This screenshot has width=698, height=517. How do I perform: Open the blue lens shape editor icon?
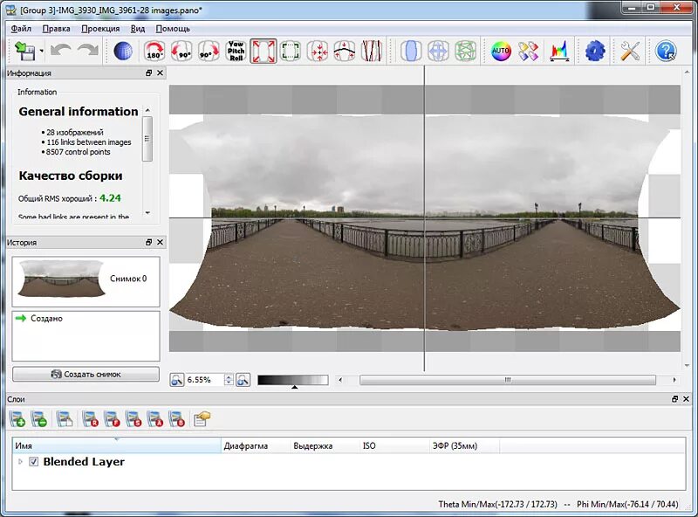pyautogui.click(x=411, y=51)
